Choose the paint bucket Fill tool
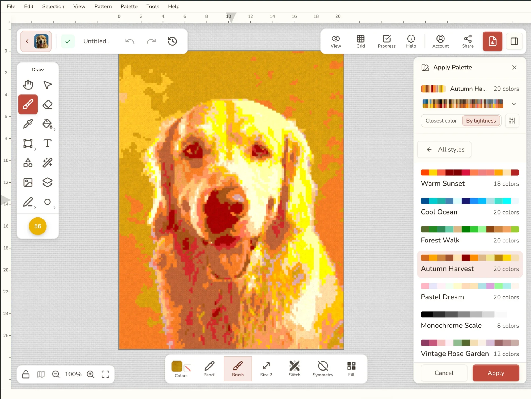 tap(47, 124)
